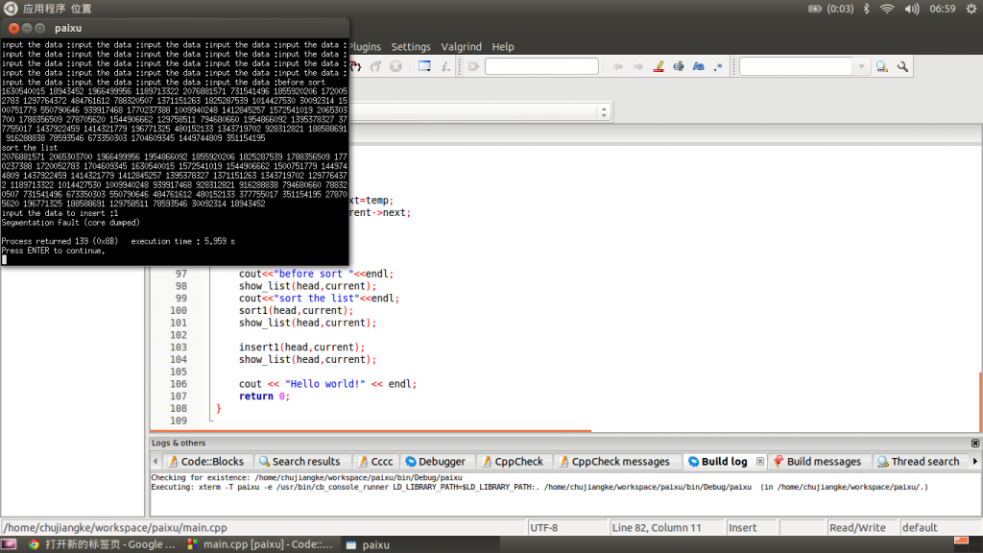The height and width of the screenshot is (553, 983).
Task: Show the calendar from the 06:59 clock
Action: [943, 9]
